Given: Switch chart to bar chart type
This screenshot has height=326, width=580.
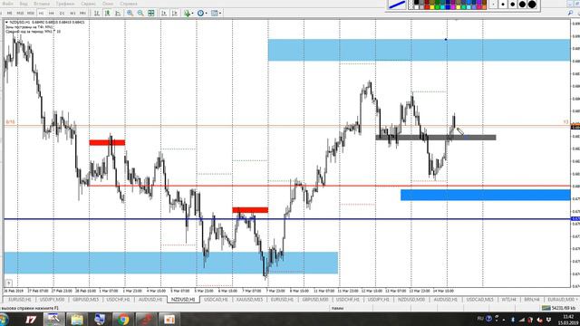Looking at the screenshot, I should (x=97, y=13).
